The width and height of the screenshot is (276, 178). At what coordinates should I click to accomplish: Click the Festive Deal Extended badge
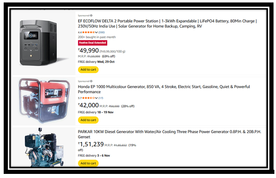[x=92, y=42]
